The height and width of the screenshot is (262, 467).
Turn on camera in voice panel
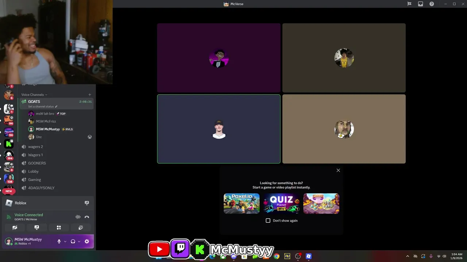click(15, 227)
